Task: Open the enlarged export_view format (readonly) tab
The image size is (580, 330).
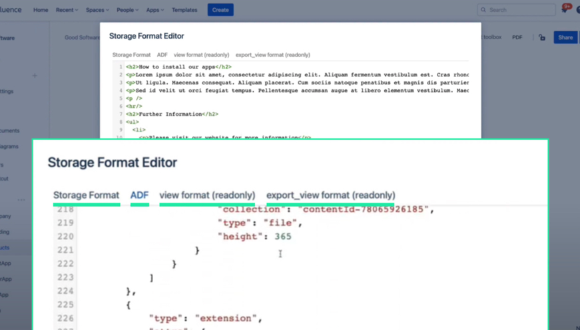Action: 331,195
